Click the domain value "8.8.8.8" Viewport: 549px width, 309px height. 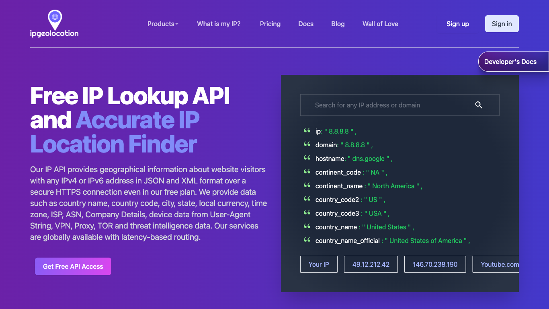tap(355, 145)
